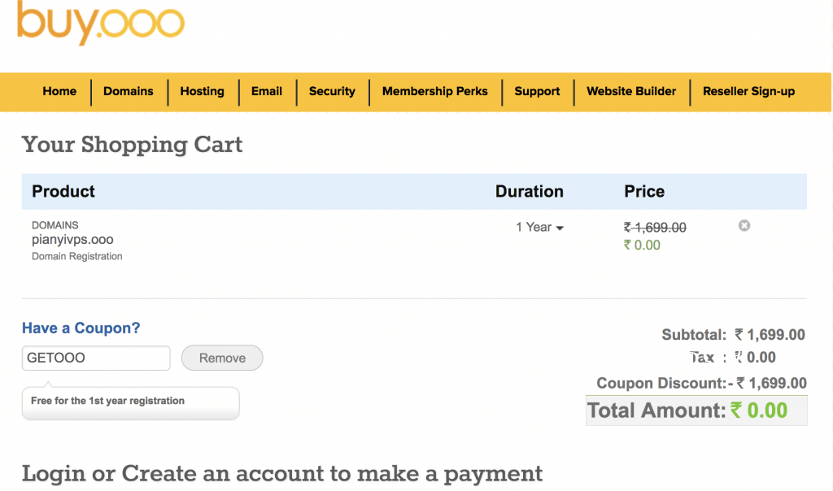Open the Hosting menu
833x491 pixels.
tap(202, 91)
